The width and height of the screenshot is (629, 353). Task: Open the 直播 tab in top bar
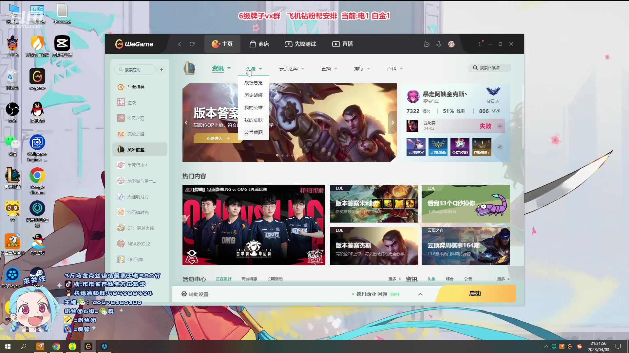(x=342, y=44)
